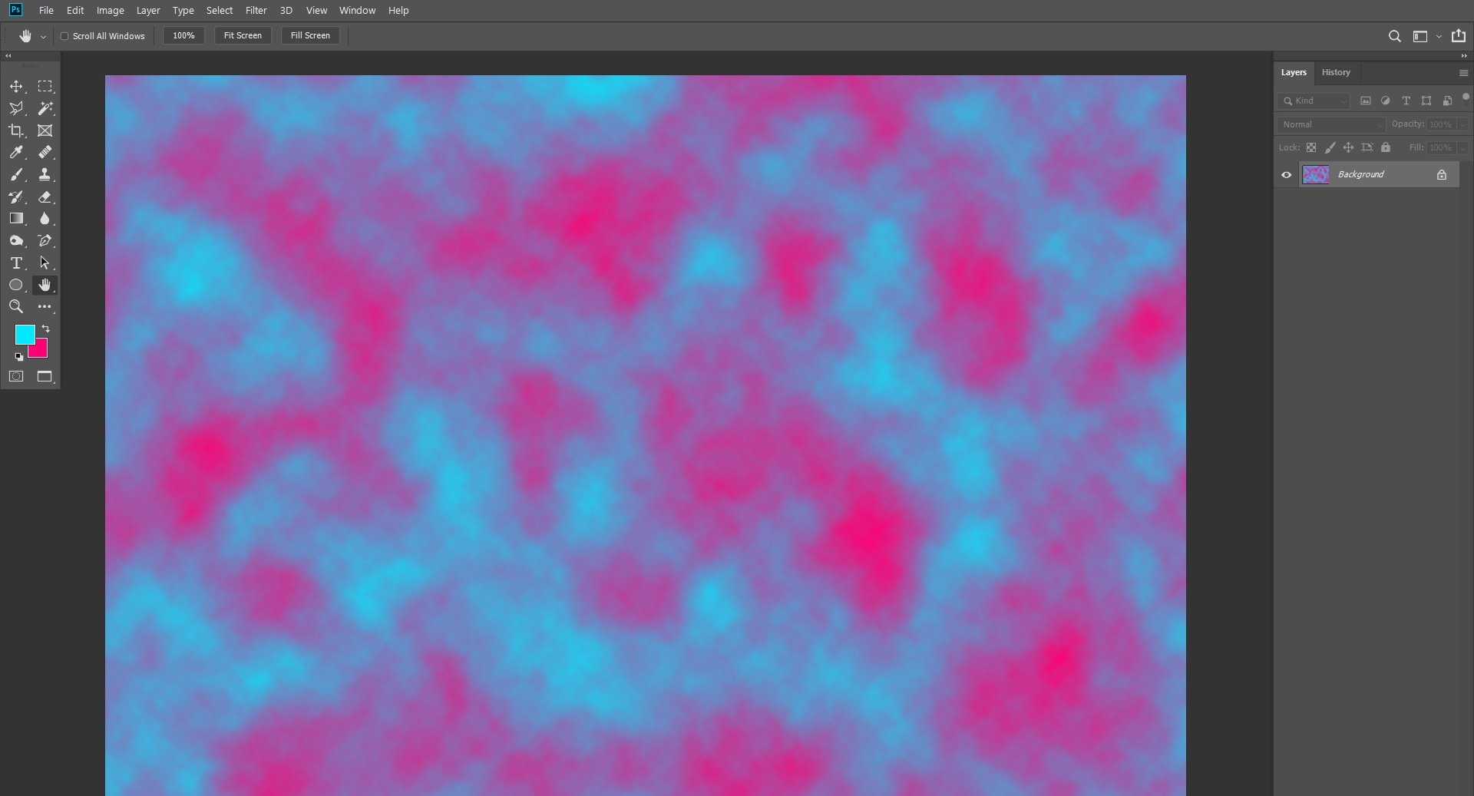The width and height of the screenshot is (1474, 796).
Task: Select the Crop tool
Action: click(x=16, y=130)
